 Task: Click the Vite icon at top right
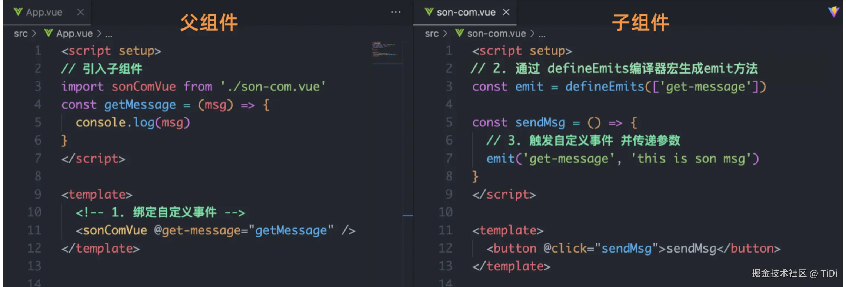pyautogui.click(x=833, y=12)
